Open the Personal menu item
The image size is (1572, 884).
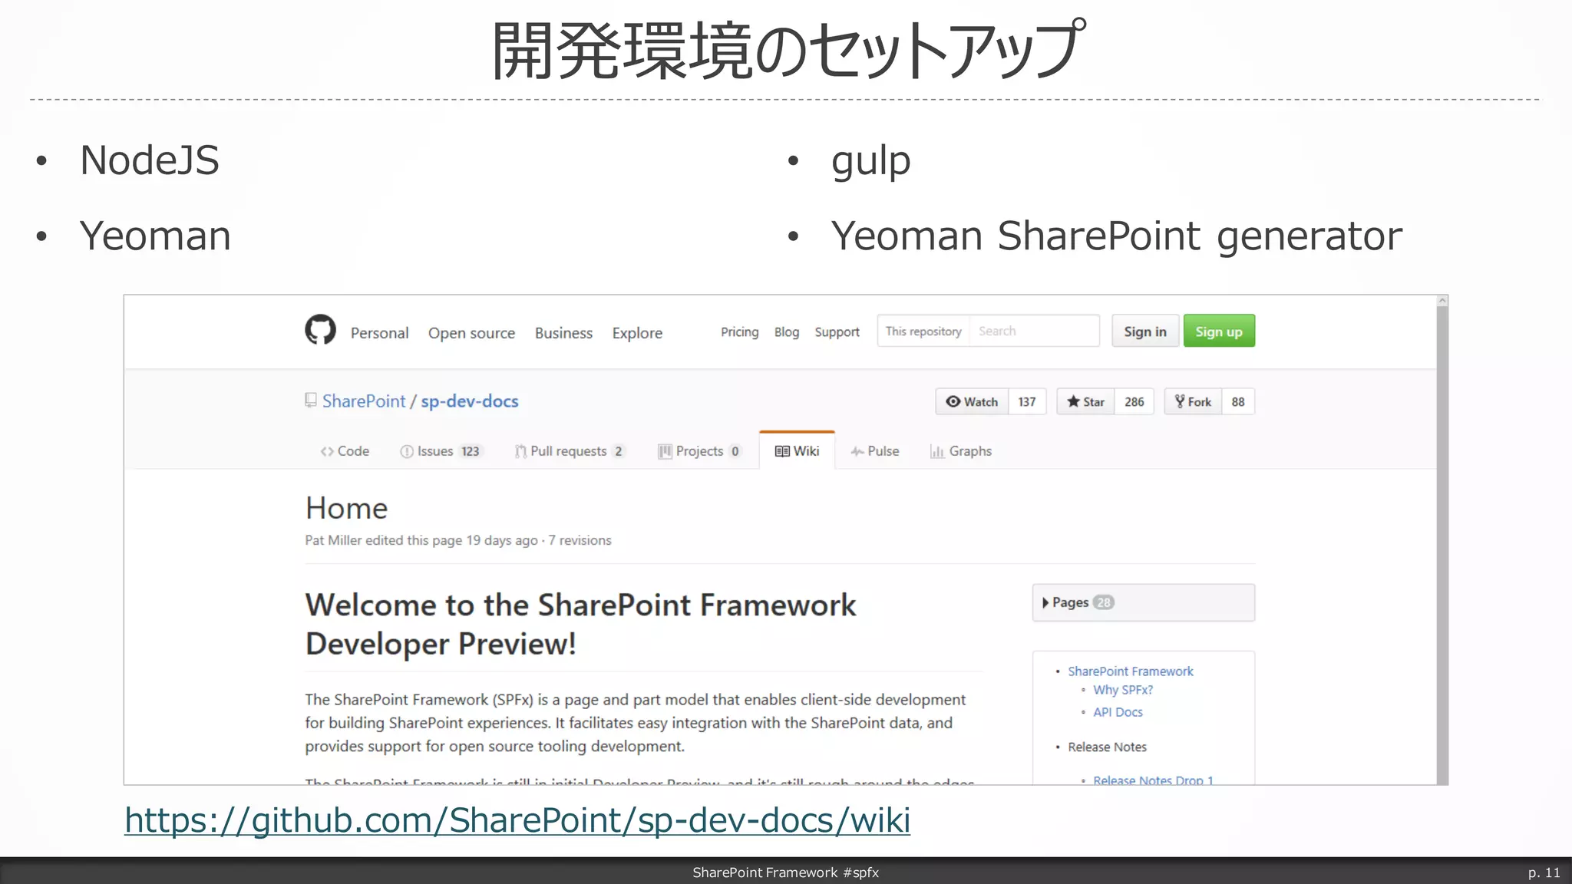pyautogui.click(x=379, y=333)
